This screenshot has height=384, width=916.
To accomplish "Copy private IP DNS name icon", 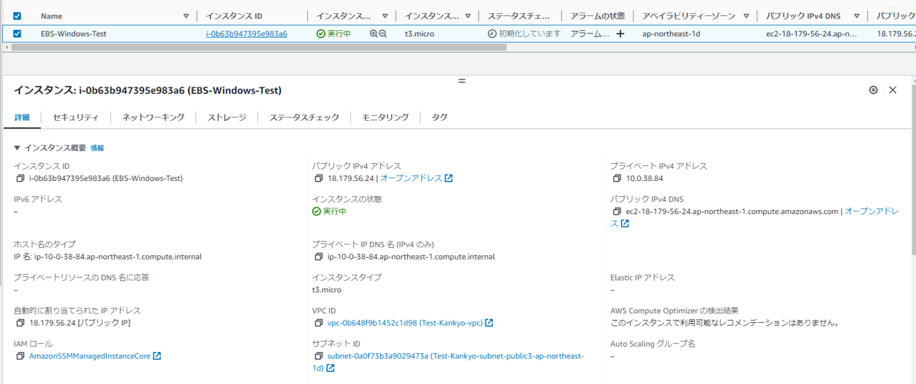I will [x=318, y=257].
